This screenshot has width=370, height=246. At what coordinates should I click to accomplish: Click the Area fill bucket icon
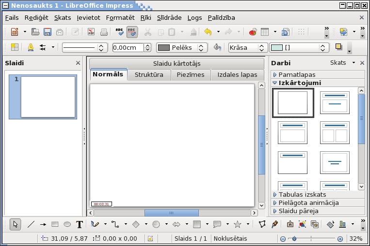217,47
